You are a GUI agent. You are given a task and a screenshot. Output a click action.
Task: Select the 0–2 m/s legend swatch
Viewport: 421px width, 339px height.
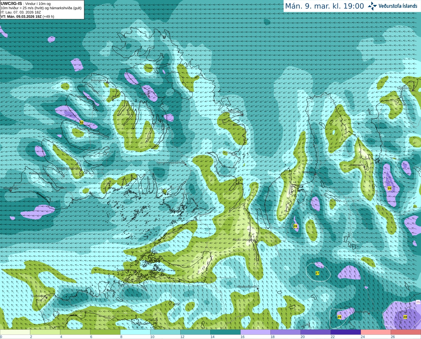15,332
